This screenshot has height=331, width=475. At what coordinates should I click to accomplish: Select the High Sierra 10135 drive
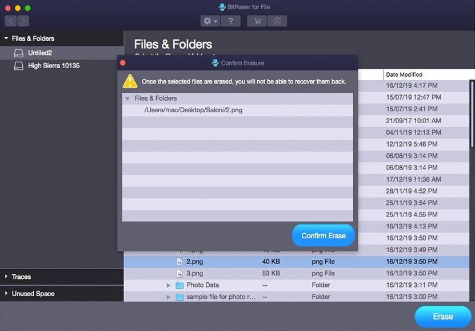[x=53, y=66]
